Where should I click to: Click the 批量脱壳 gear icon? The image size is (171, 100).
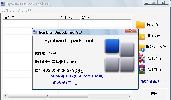(142, 58)
